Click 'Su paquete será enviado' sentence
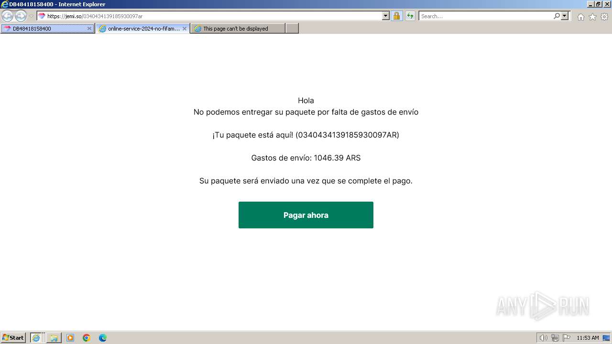The image size is (612, 344). coord(306,181)
